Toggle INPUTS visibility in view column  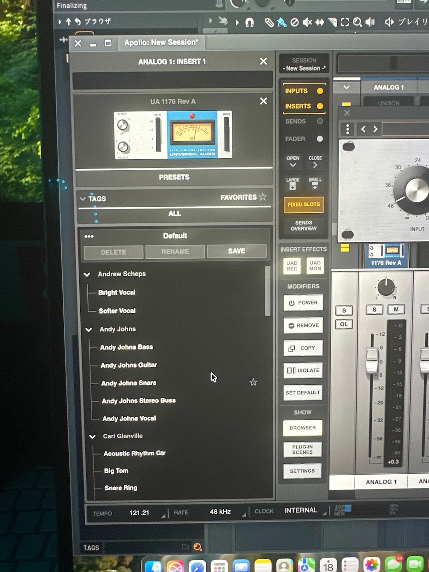click(x=304, y=91)
